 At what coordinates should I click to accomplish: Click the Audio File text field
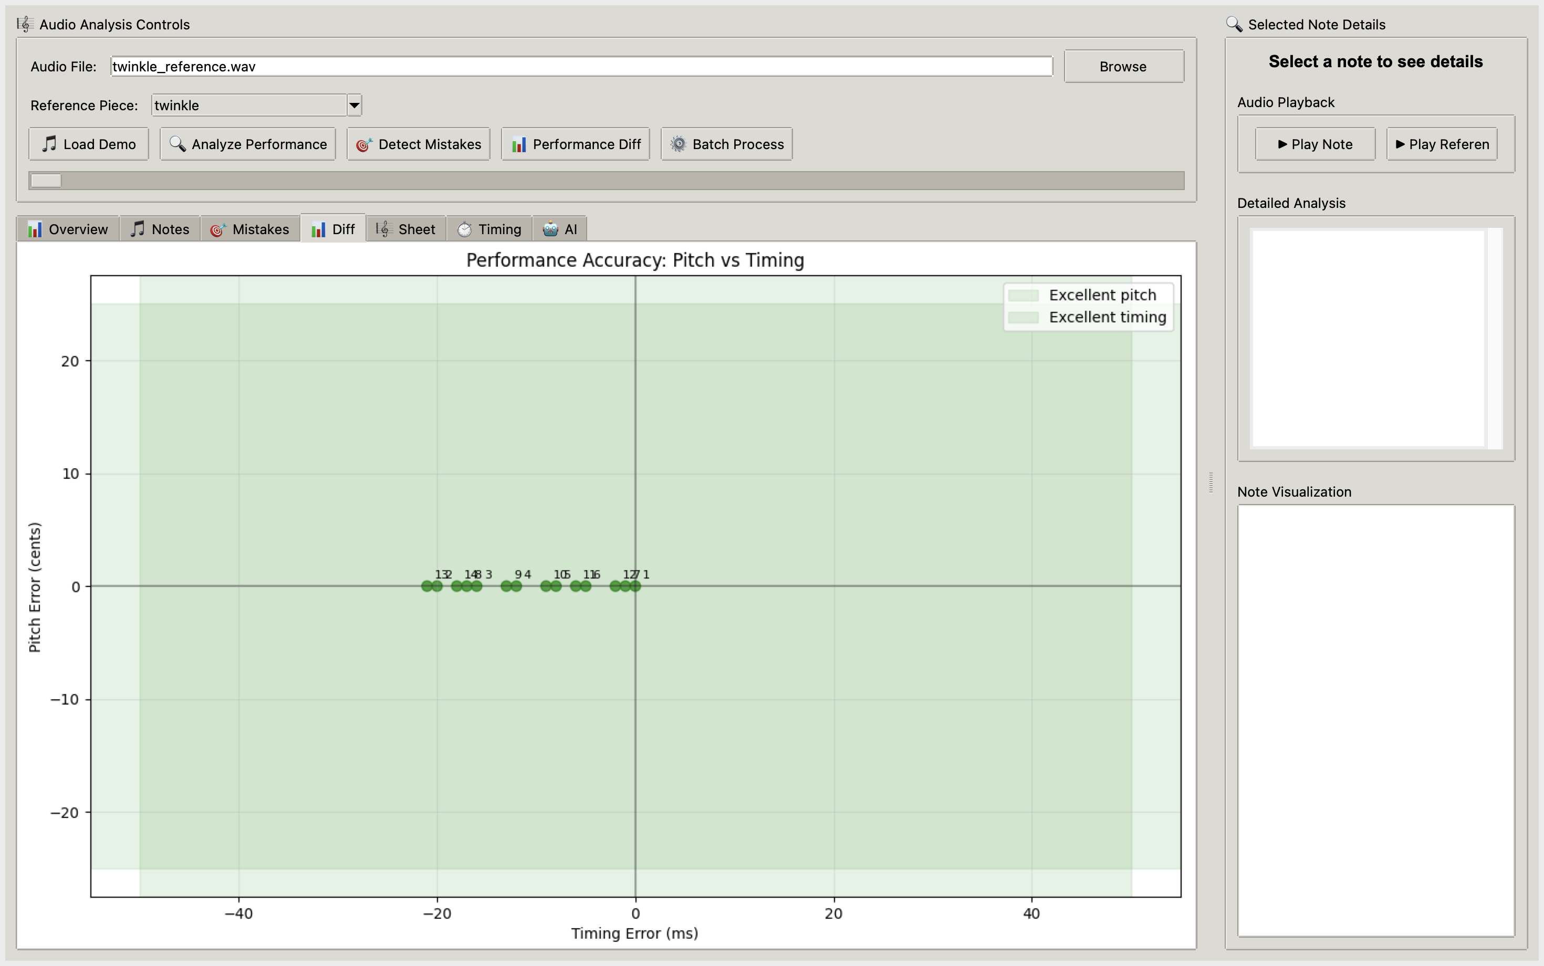[581, 67]
